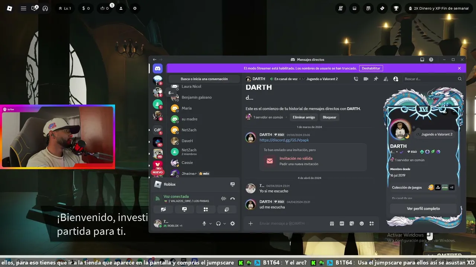Open the Ver perfil completo button
Screen dimensions: 476x267
[423, 208]
